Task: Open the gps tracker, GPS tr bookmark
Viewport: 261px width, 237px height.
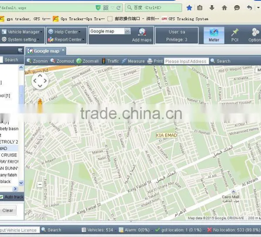Action: (25, 19)
